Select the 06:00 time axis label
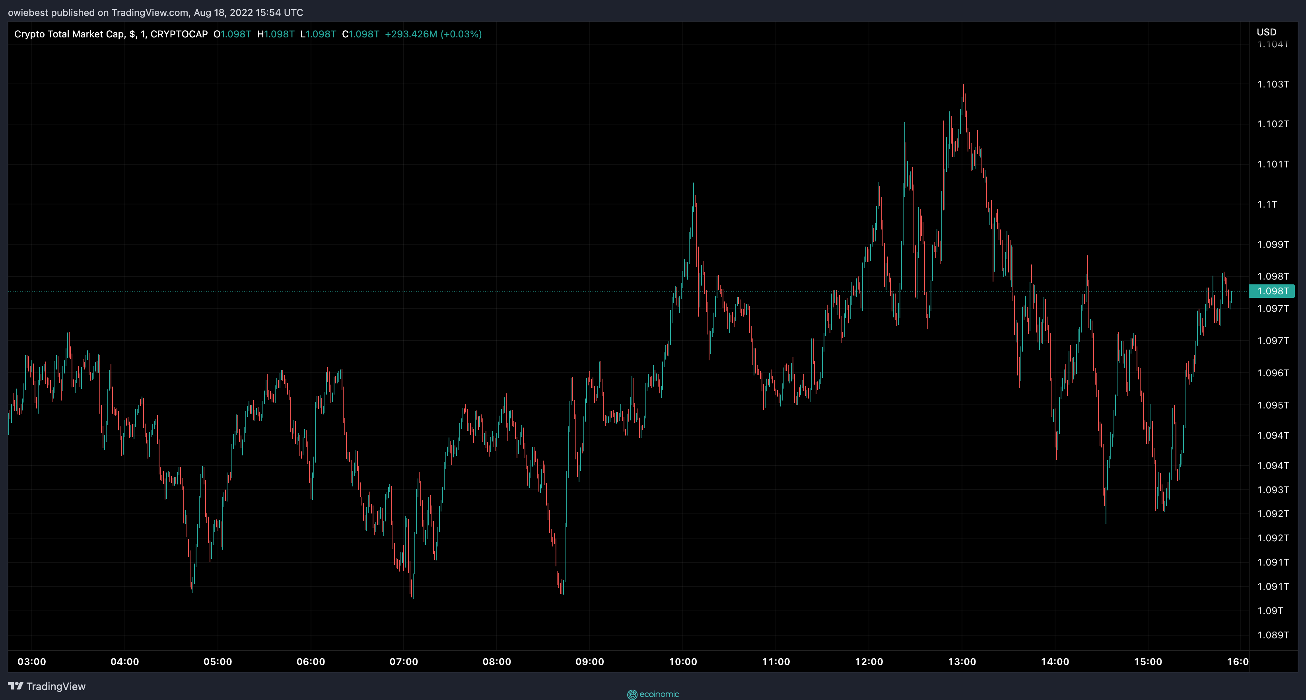Screen dimensions: 1306x700 coord(311,661)
